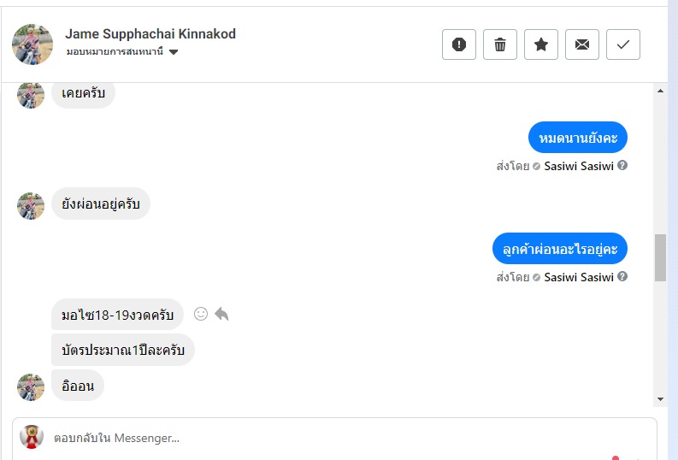Click help icon beside second Sasiwi Sasiwi
The width and height of the screenshot is (678, 460).
[x=622, y=276]
